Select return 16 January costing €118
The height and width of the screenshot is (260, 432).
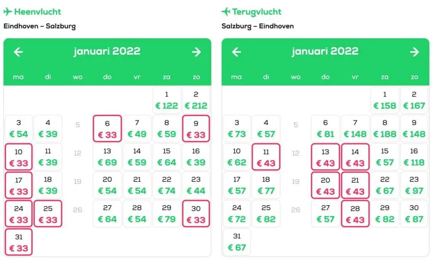coord(414,157)
